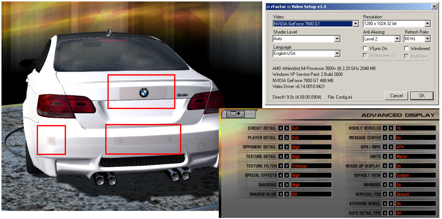This screenshot has height=219, width=442.
Task: Click OK in Video Setup
Action: tap(422, 96)
